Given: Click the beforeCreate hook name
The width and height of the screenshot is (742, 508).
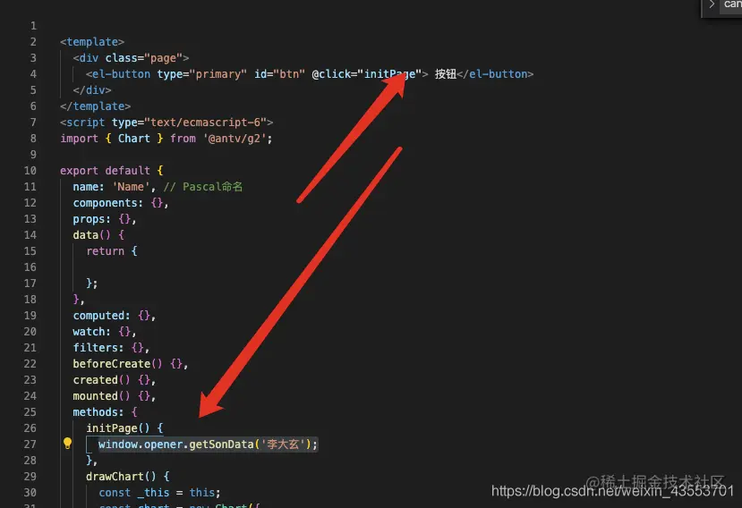Looking at the screenshot, I should coord(112,364).
